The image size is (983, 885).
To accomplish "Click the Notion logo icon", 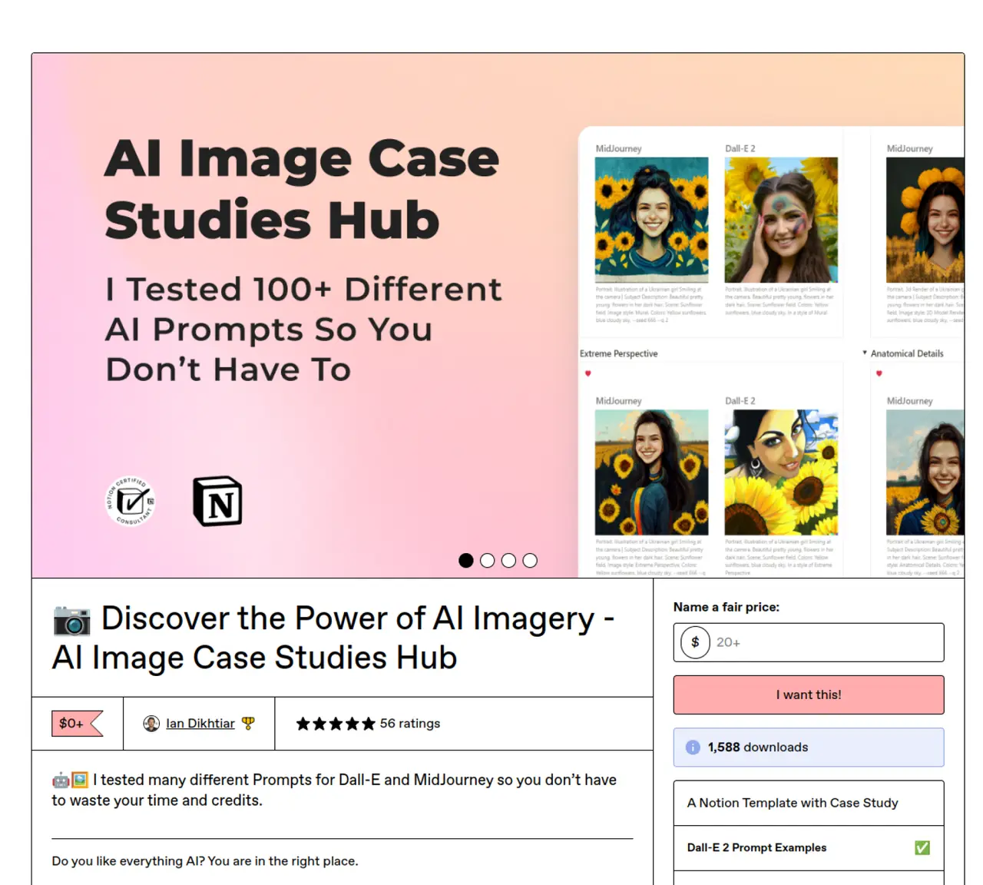I will (217, 502).
